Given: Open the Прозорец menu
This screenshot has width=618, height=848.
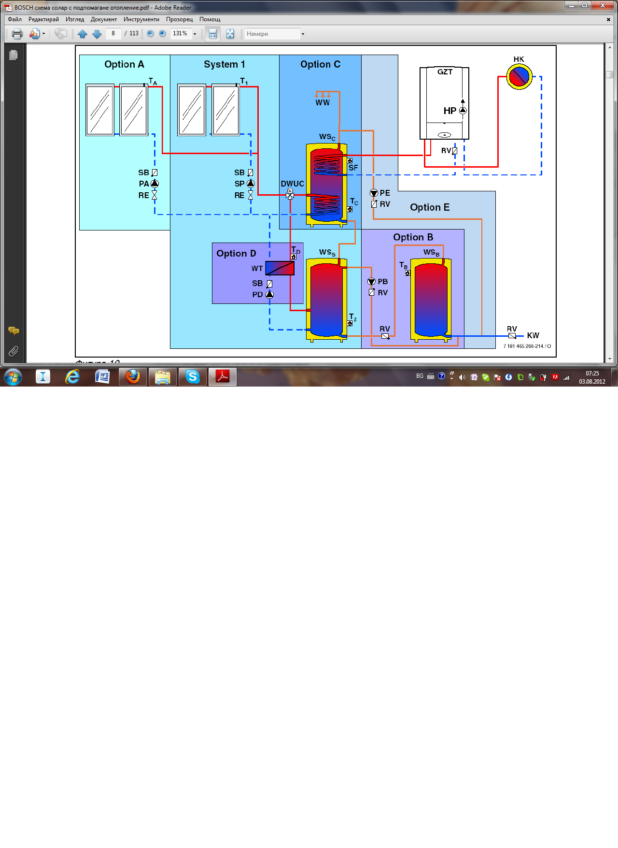Looking at the screenshot, I should coord(179,19).
